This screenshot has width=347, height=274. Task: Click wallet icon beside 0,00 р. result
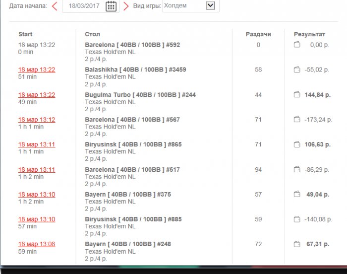[x=297, y=45]
